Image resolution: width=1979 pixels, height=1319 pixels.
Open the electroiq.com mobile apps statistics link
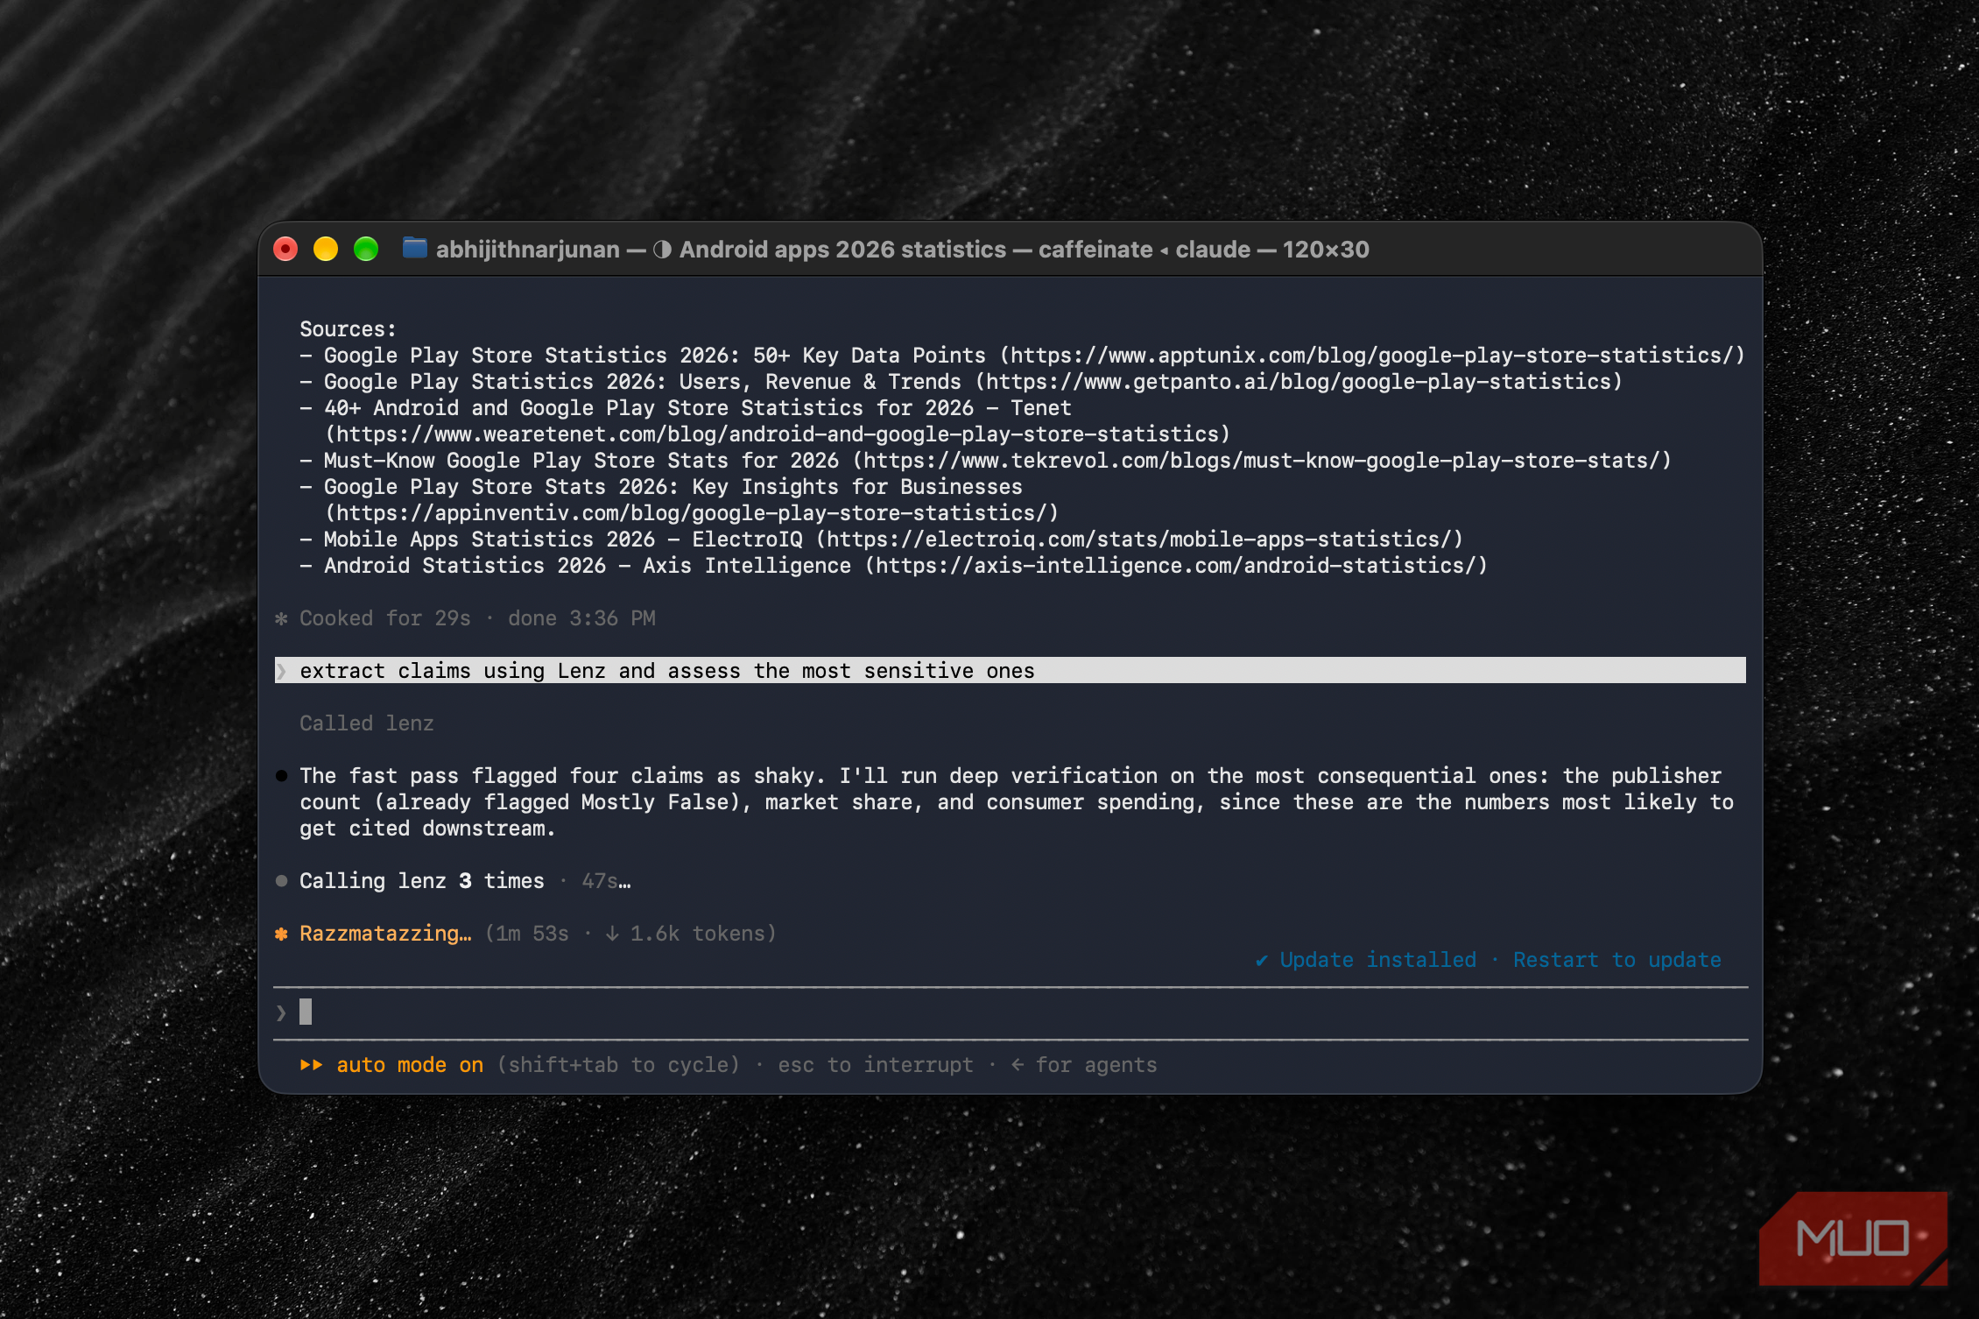1139,540
